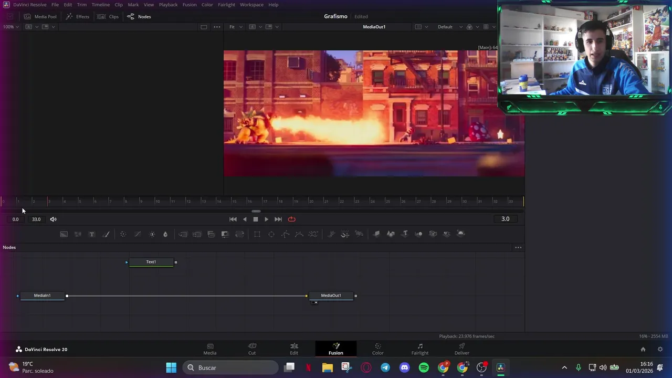
Task: Open the right viewer Fit zoom dropdown
Action: [x=235, y=27]
